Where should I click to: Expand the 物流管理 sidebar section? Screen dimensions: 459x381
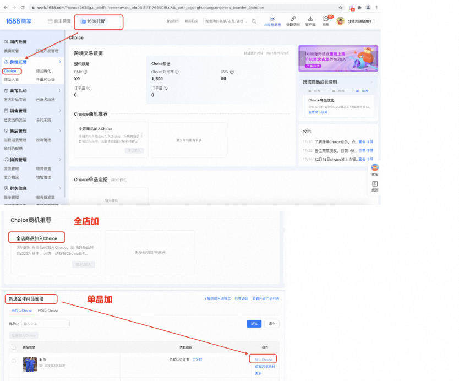[x=59, y=160]
